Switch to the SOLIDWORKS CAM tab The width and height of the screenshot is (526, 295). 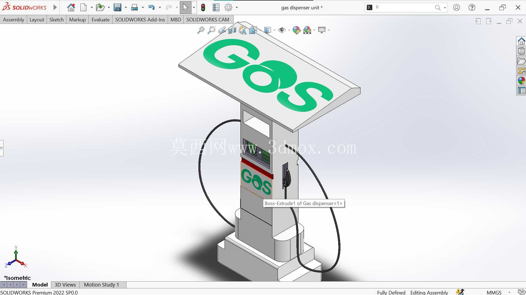coord(208,19)
